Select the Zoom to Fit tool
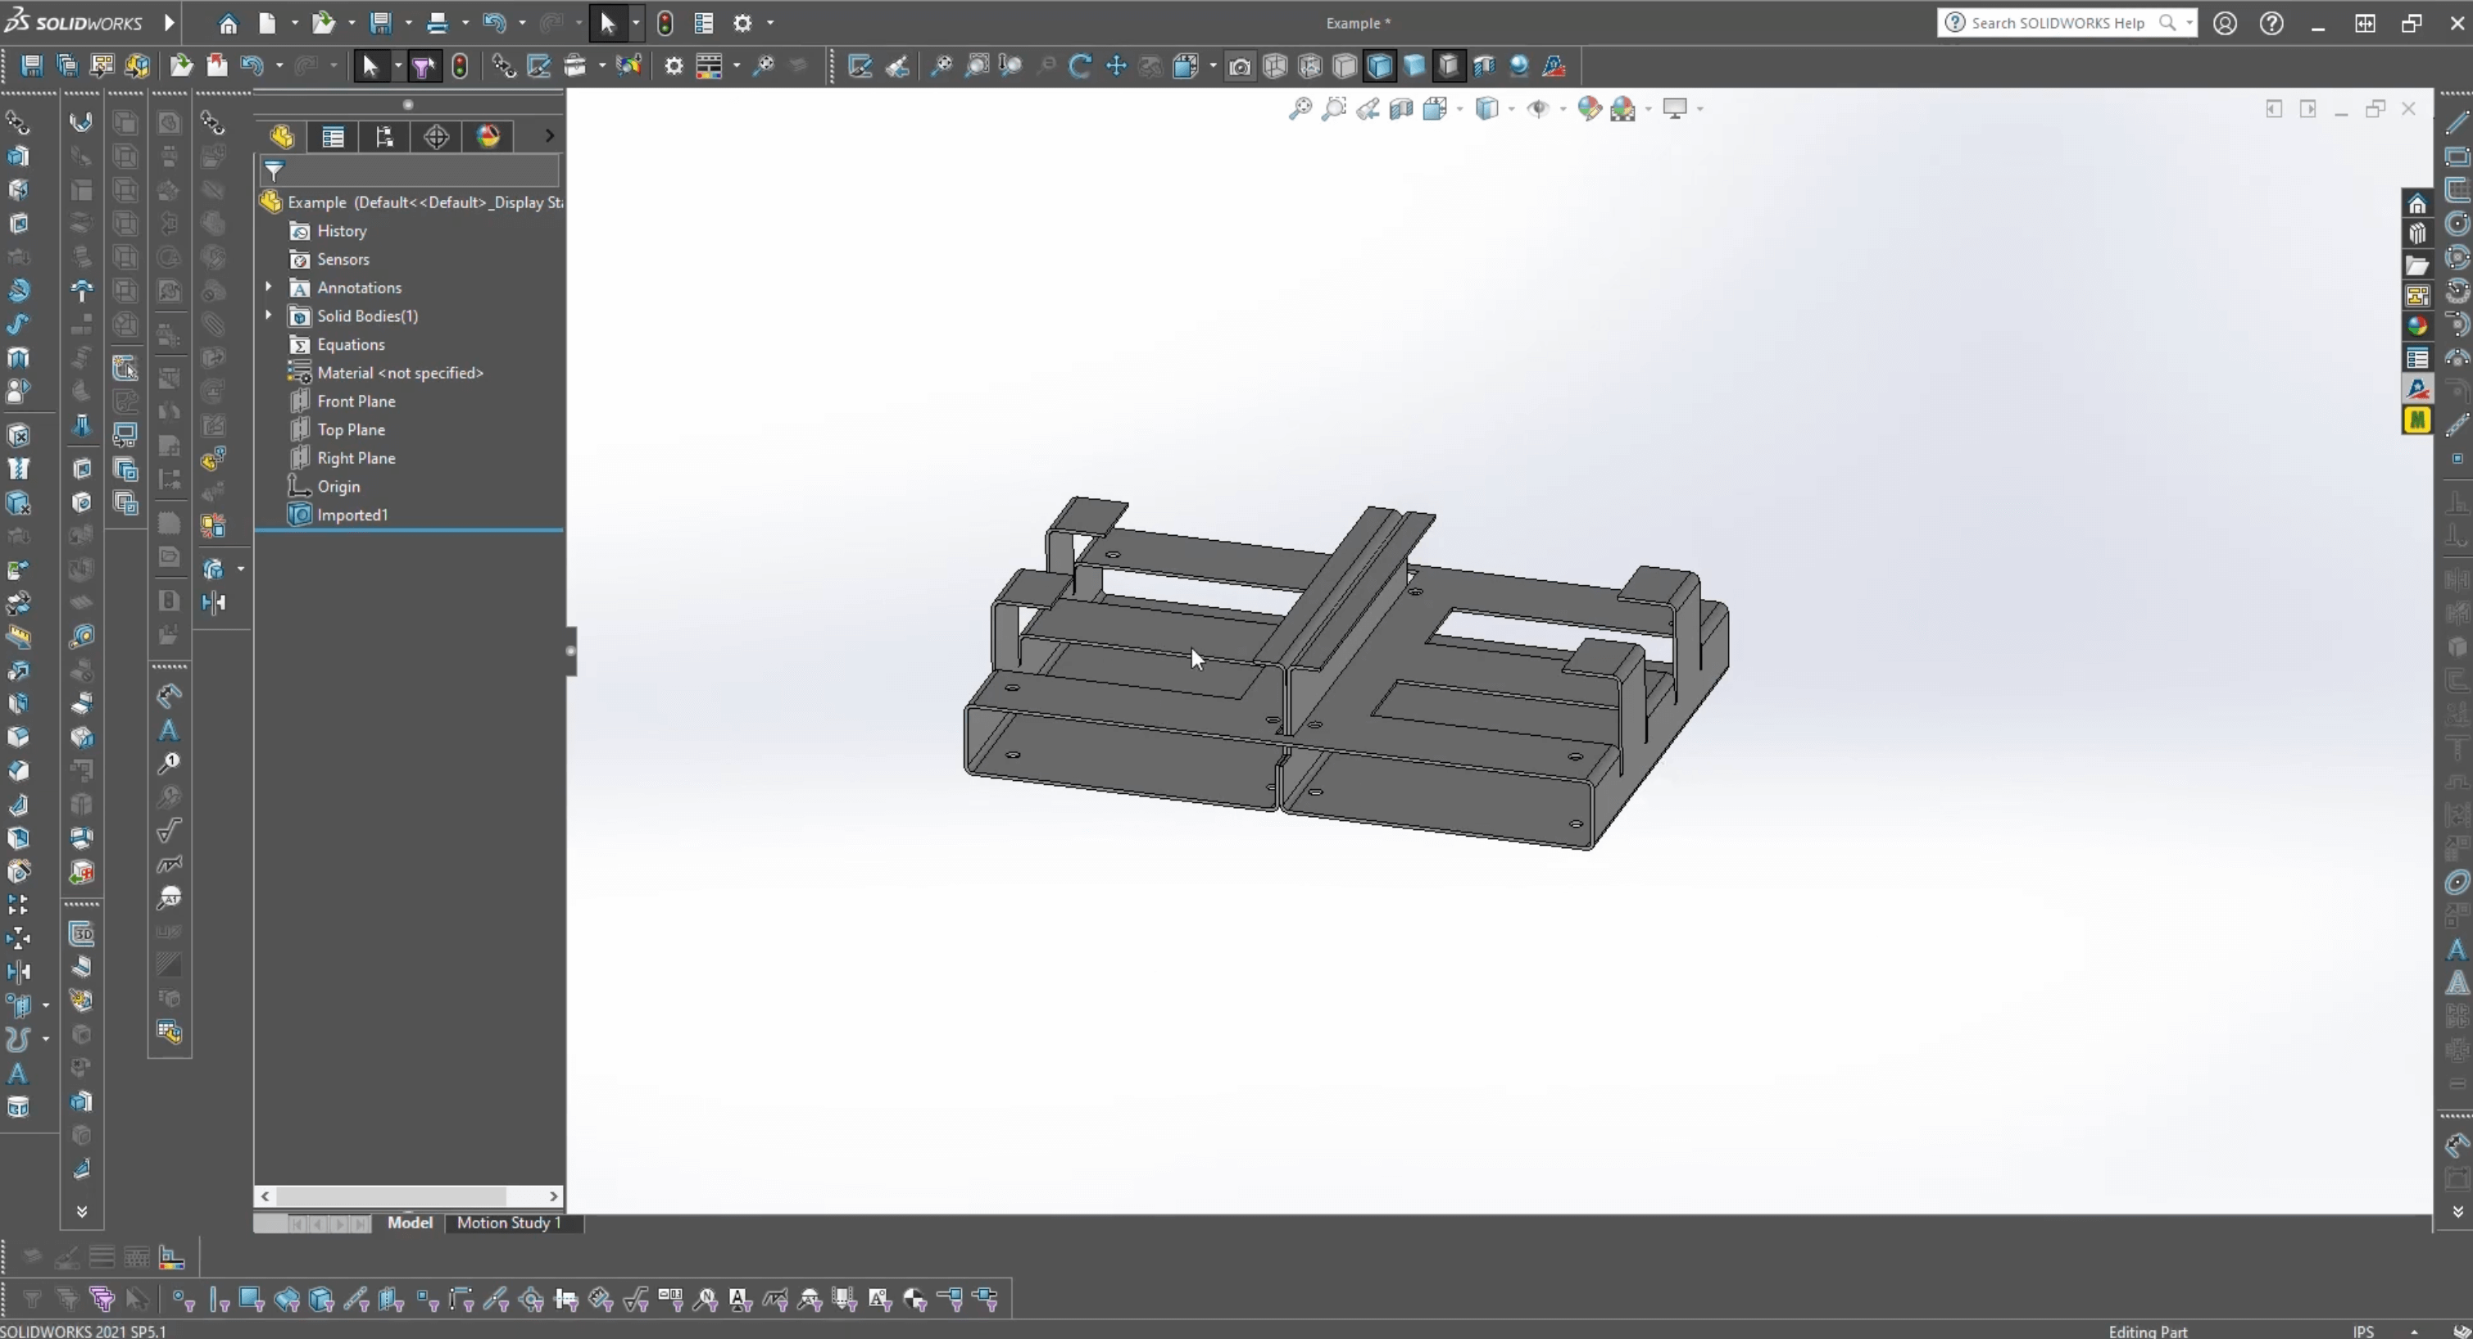 pos(1300,108)
